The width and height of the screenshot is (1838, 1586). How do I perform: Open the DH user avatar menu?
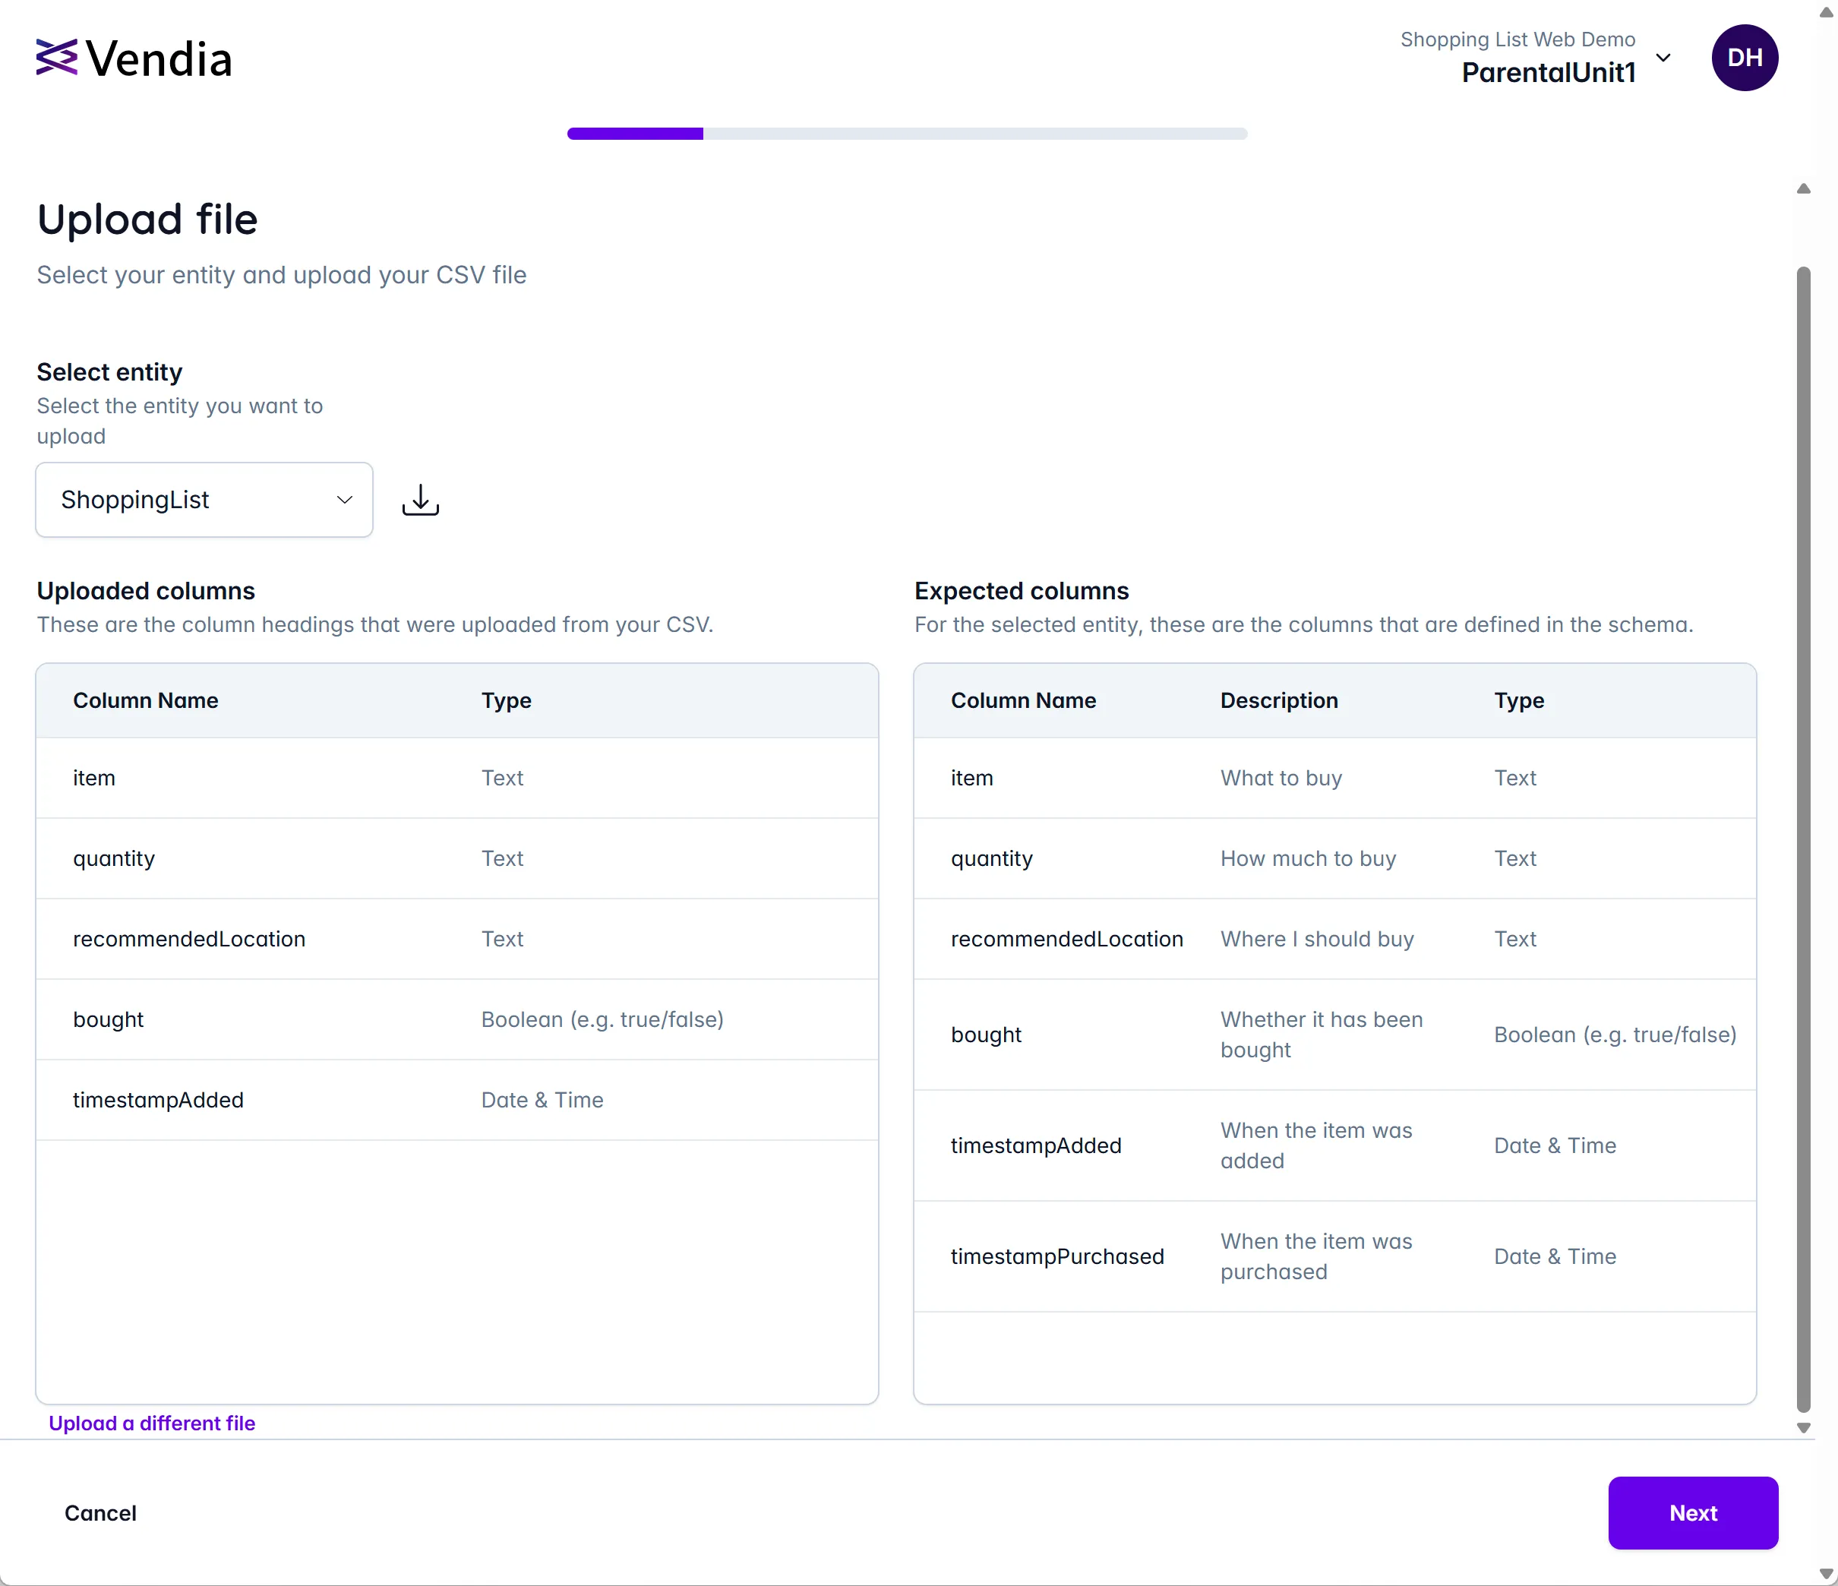pyautogui.click(x=1744, y=58)
